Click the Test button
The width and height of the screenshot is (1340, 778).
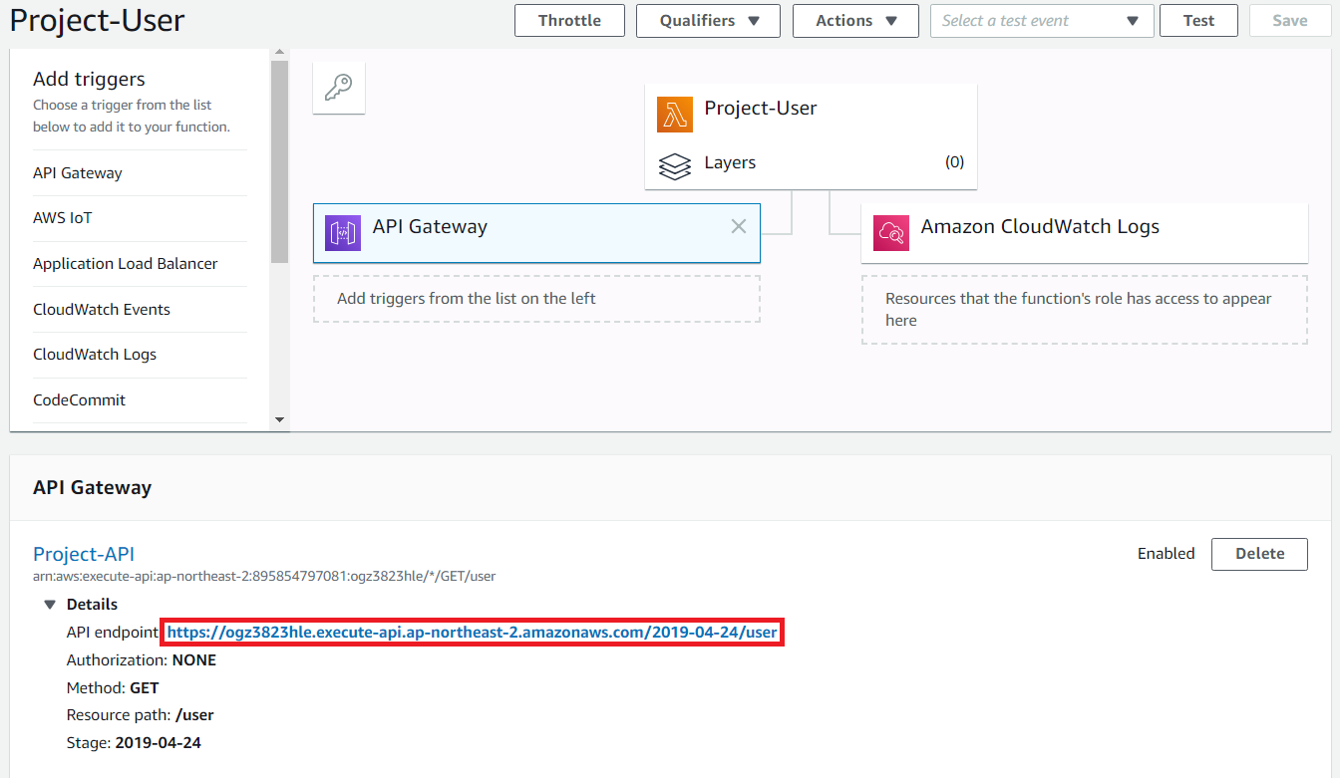pos(1199,21)
